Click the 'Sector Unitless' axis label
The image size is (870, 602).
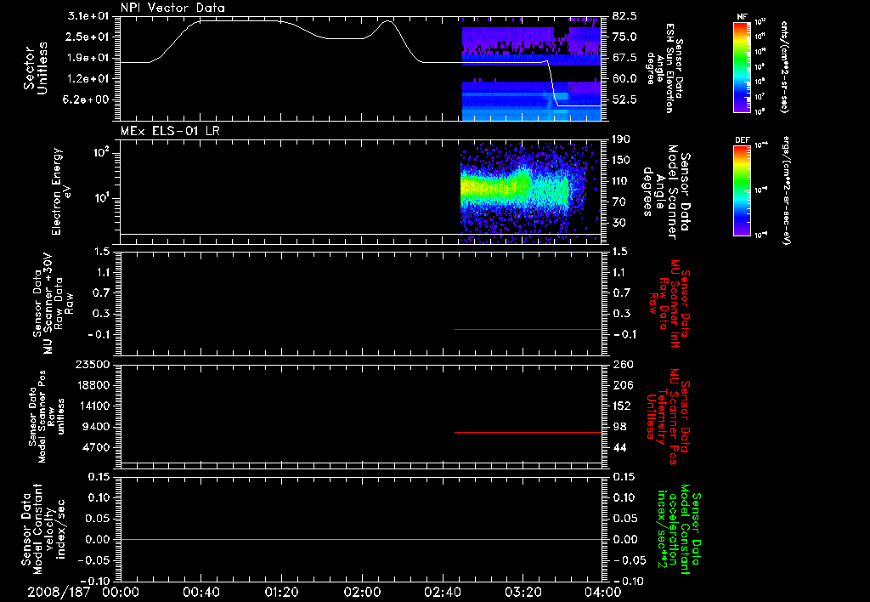[x=36, y=68]
